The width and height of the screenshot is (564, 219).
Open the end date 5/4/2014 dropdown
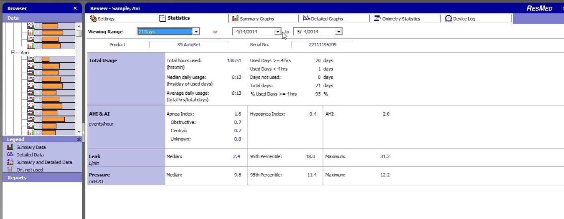tap(338, 32)
